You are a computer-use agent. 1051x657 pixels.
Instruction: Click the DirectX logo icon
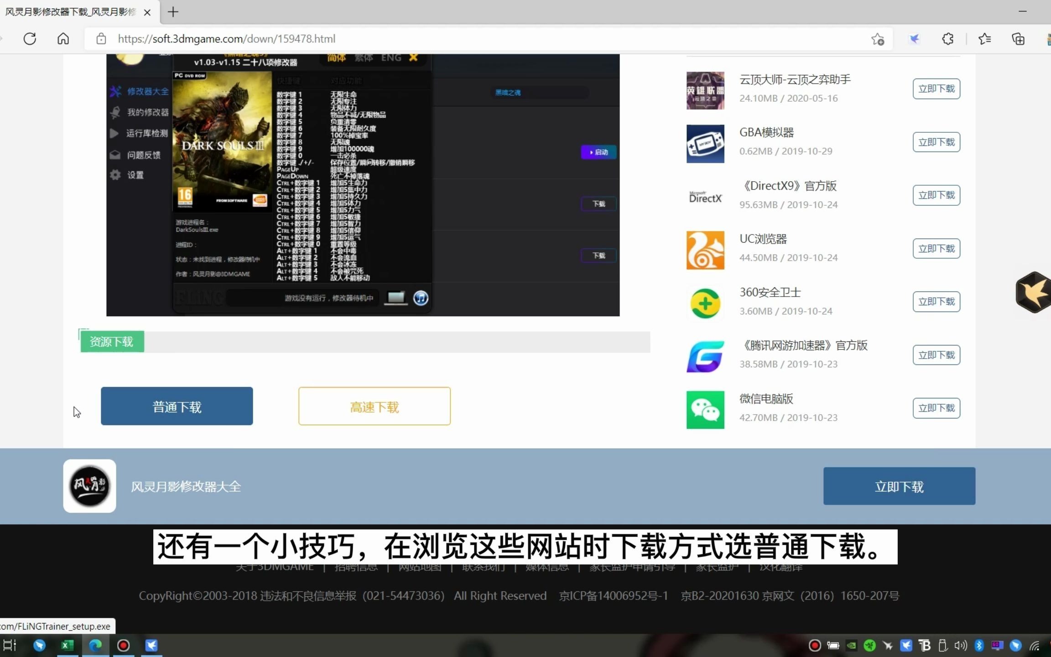[705, 197]
